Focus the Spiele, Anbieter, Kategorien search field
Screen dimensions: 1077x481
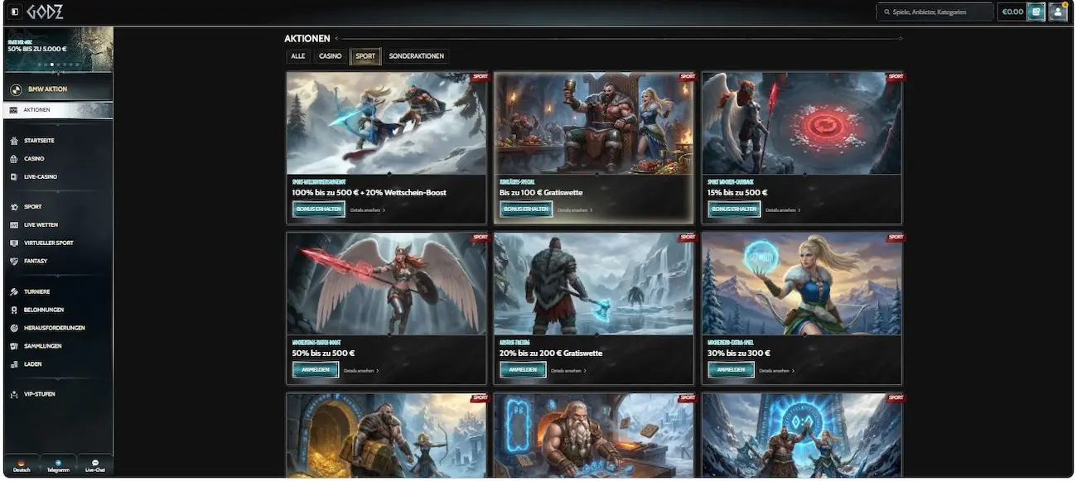(935, 12)
